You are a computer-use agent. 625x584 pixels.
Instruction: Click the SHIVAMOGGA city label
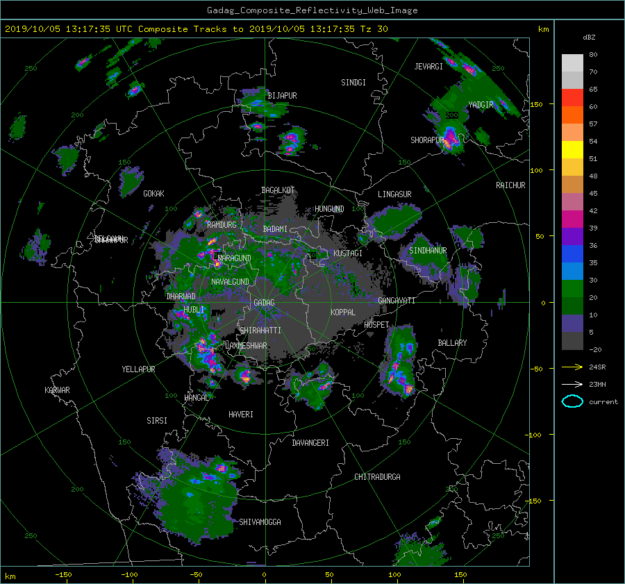coord(260,522)
